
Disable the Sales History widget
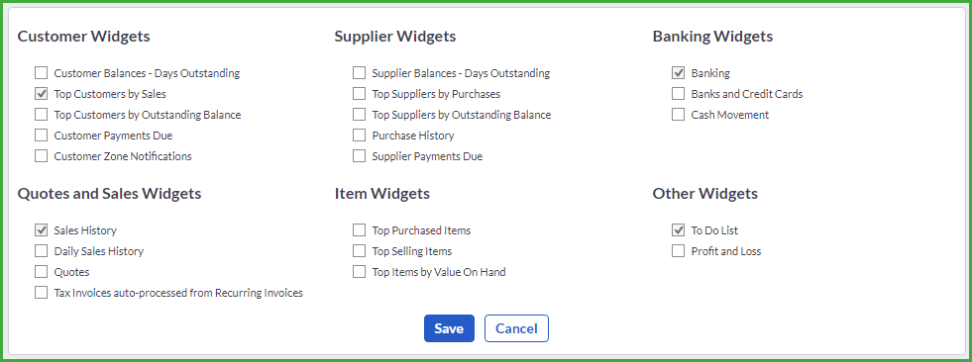41,230
